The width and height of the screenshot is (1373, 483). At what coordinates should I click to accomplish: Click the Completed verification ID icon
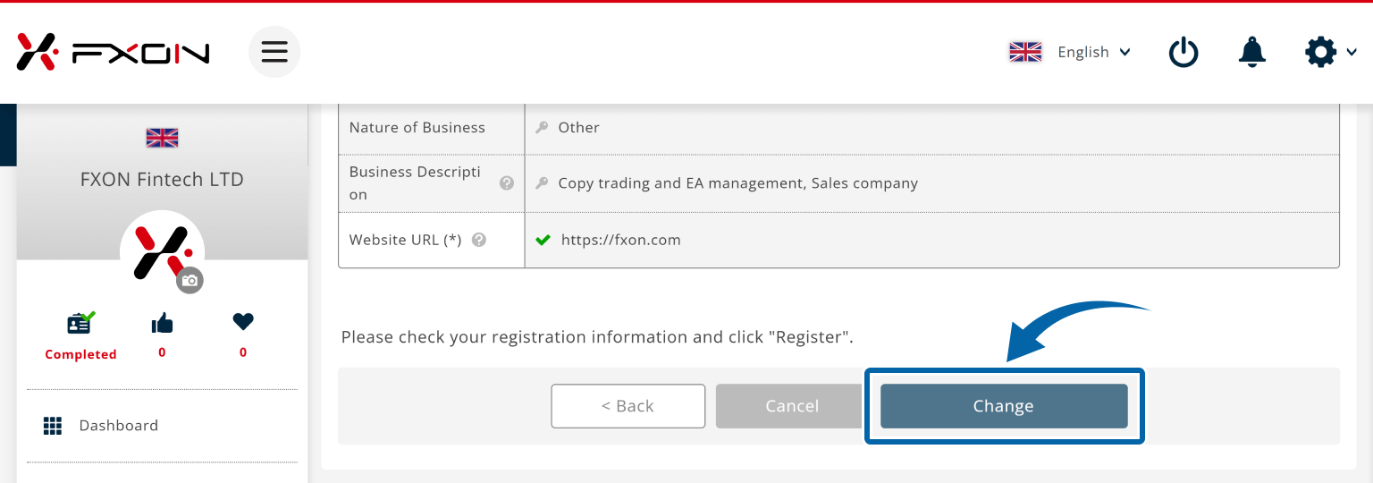80,323
